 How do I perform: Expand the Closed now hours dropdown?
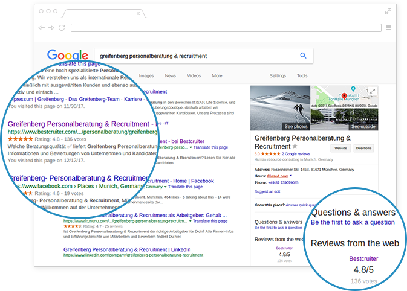click(x=291, y=176)
